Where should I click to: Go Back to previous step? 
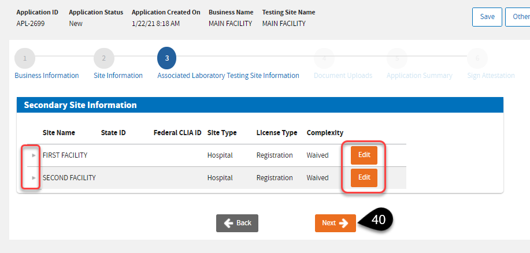tap(237, 223)
